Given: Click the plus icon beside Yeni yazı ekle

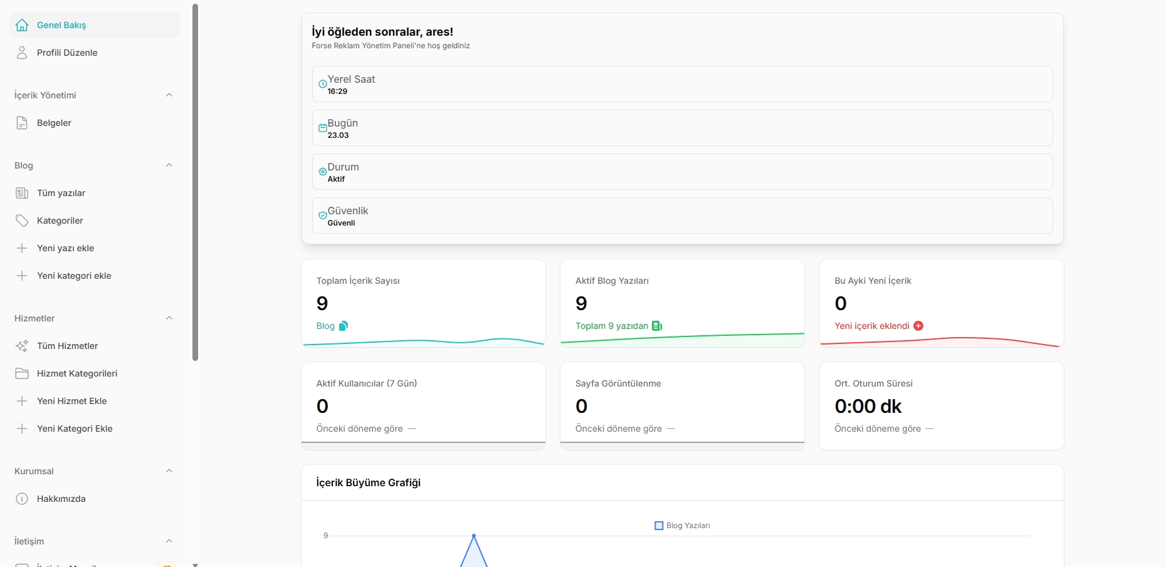Looking at the screenshot, I should [22, 248].
